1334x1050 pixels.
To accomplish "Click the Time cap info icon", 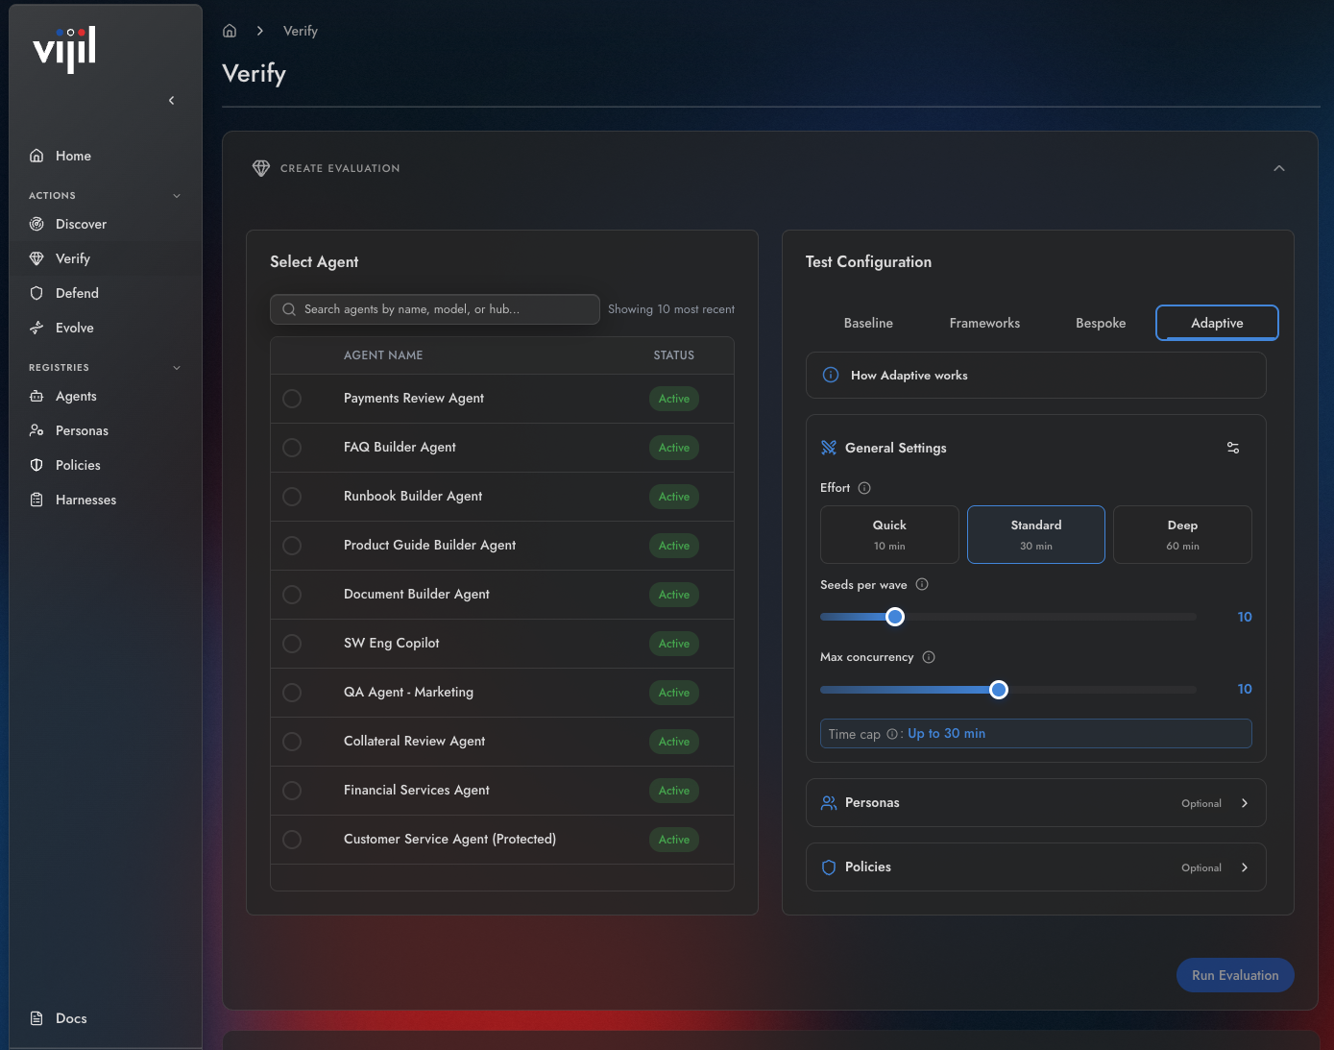I will click(892, 734).
